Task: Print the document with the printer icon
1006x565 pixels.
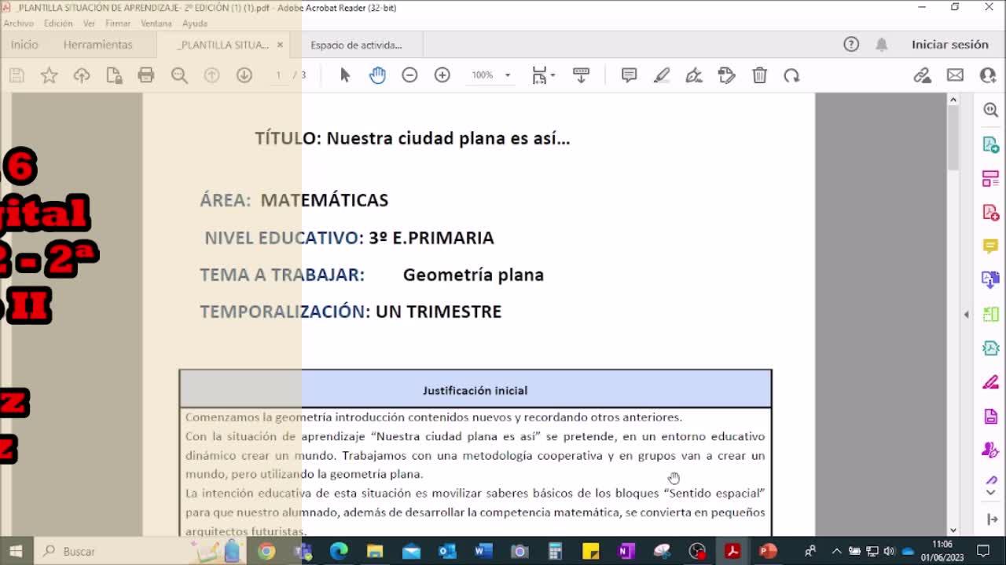Action: point(146,75)
